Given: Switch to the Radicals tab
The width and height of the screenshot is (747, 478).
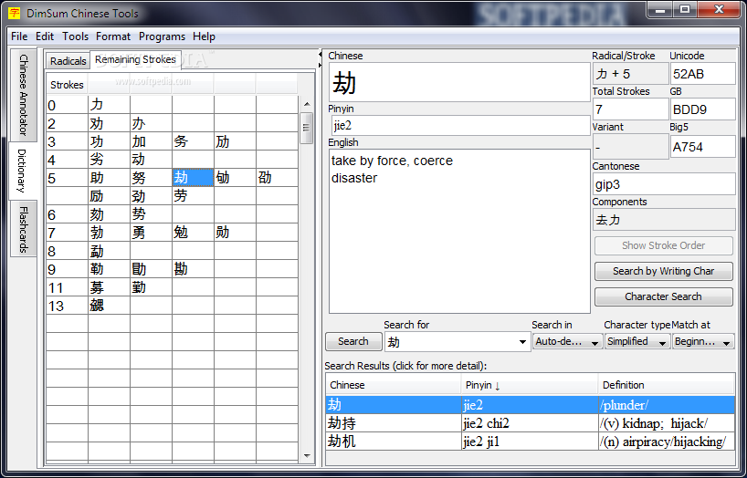Looking at the screenshot, I should (68, 61).
